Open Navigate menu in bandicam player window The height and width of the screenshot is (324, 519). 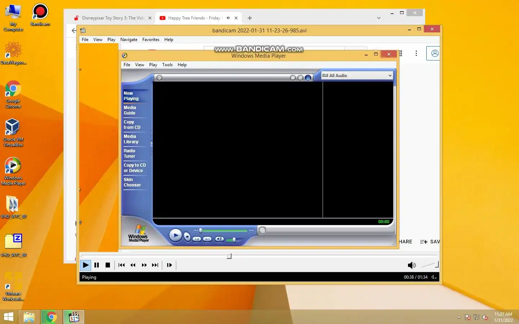pos(129,40)
